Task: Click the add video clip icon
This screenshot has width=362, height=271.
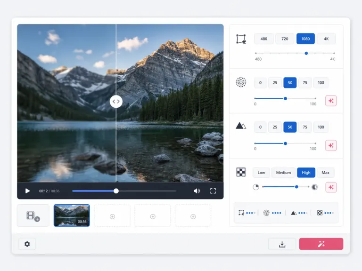Action: click(33, 215)
